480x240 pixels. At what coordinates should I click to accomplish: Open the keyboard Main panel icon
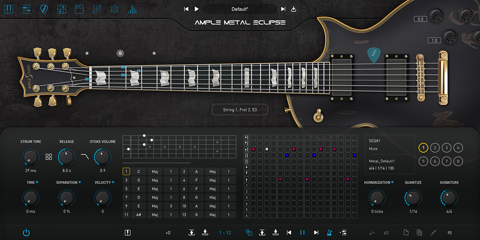point(8,9)
